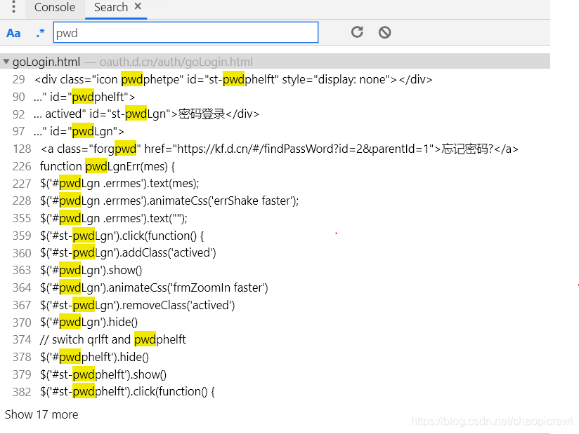Toggle match case Aa option

(x=13, y=33)
